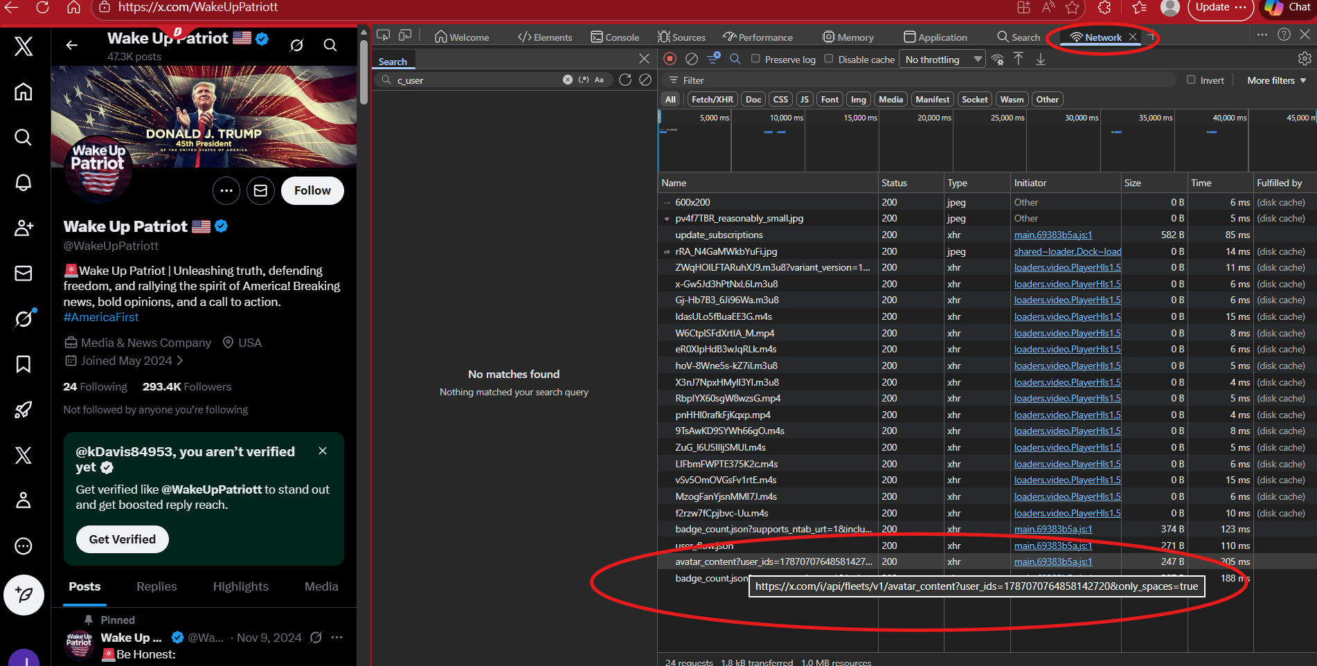The image size is (1317, 666).
Task: Open network conditions wifi icon
Action: 998,60
